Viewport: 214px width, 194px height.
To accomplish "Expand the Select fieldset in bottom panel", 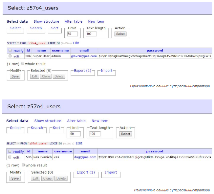I will click(15, 128).
